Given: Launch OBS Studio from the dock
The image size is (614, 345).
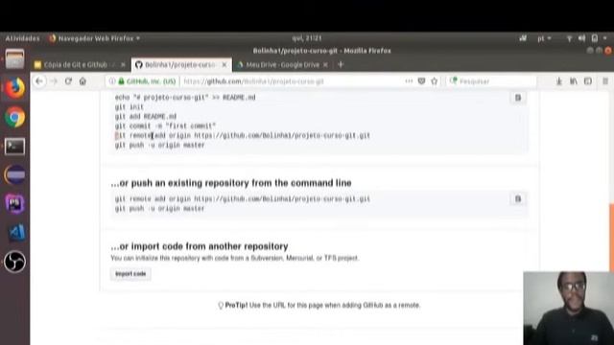Looking at the screenshot, I should (x=15, y=262).
